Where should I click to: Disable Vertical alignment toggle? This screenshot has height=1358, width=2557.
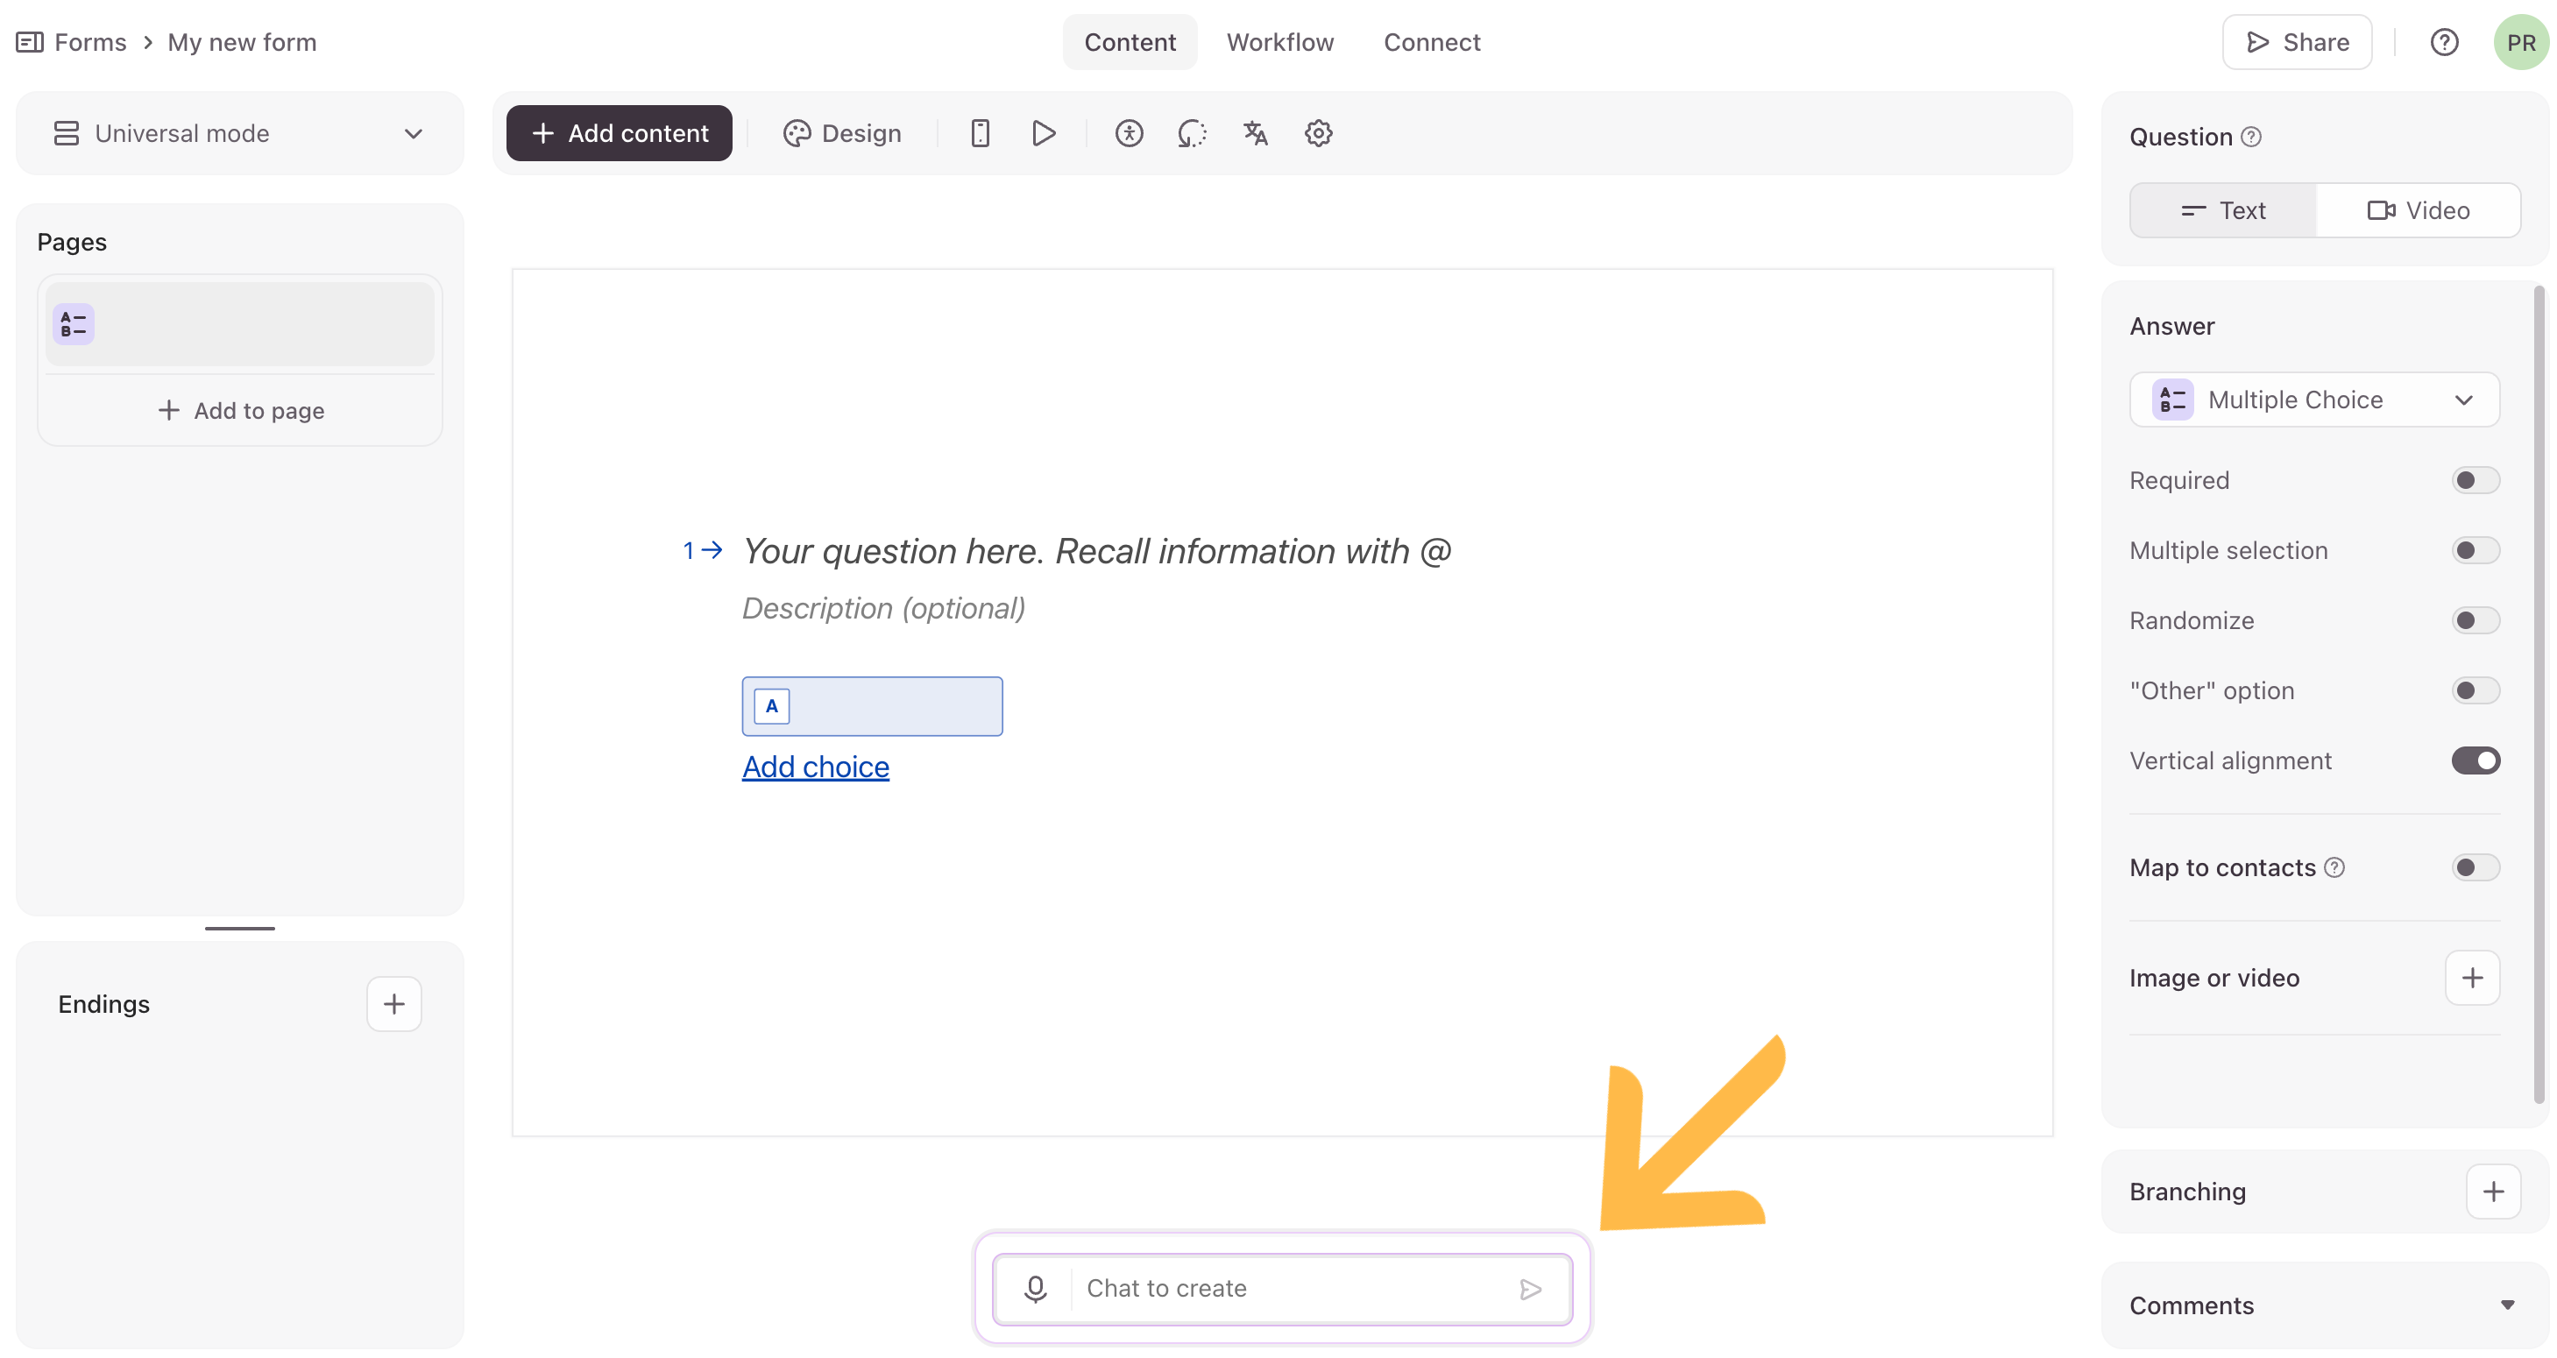tap(2475, 760)
